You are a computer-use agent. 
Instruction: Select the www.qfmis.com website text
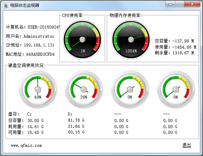point(27,145)
